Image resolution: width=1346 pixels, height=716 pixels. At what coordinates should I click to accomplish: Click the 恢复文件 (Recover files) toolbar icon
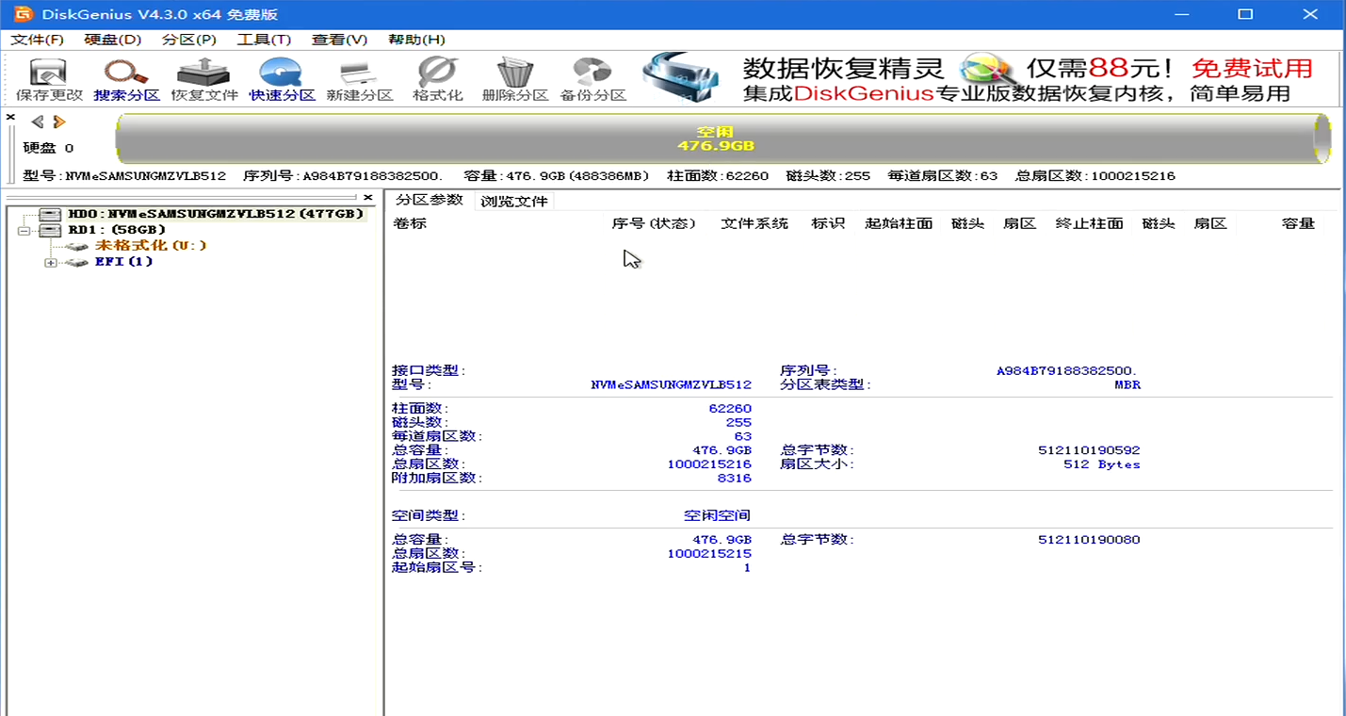(204, 80)
